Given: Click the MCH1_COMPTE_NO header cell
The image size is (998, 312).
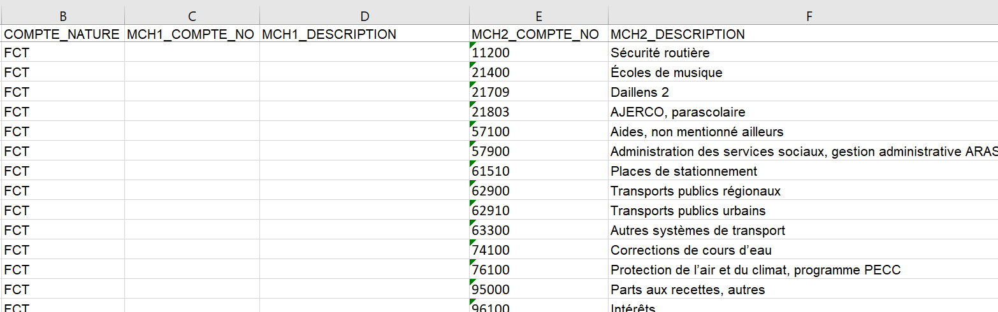Looking at the screenshot, I should click(192, 34).
